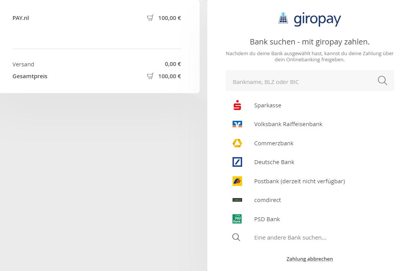Cancel payment via 'Zahlung abbrechen' link
This screenshot has height=271, width=408.
click(x=310, y=259)
